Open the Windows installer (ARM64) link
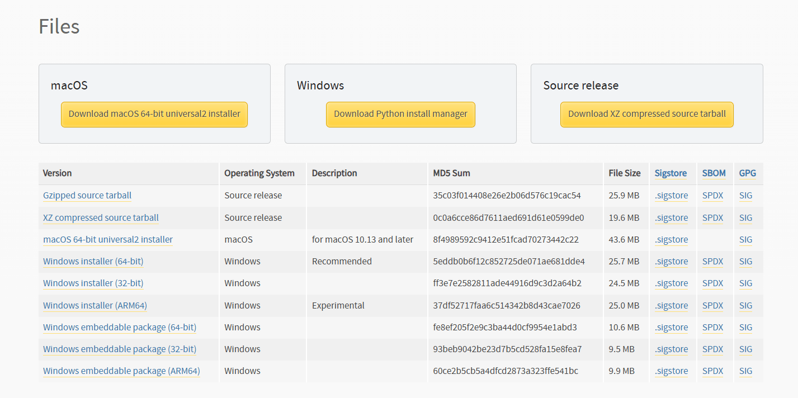 (95, 305)
